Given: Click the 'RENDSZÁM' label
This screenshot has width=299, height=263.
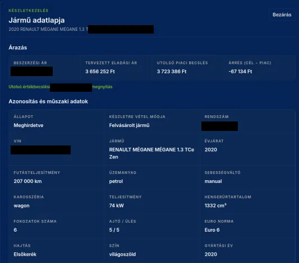Looking at the screenshot, I should tap(217, 117).
